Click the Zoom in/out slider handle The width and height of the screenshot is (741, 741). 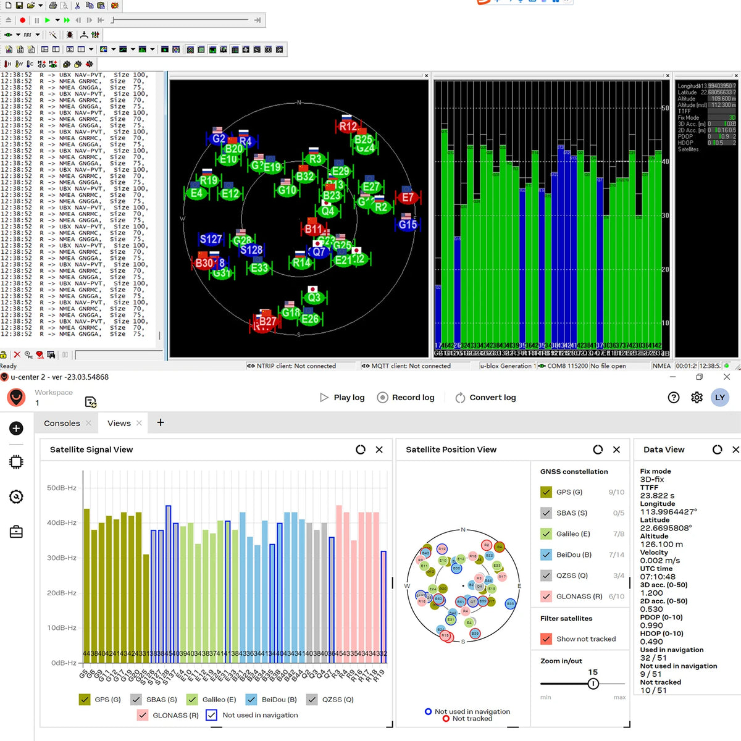tap(593, 684)
